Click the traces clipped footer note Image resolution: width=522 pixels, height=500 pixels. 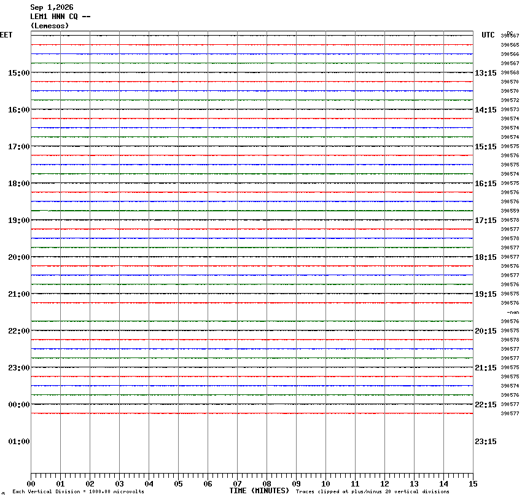(x=373, y=491)
